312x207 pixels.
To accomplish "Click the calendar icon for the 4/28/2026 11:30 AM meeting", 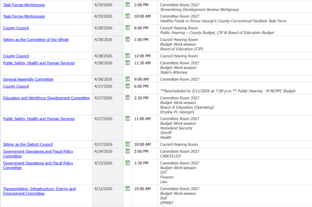I will pyautogui.click(x=128, y=63).
